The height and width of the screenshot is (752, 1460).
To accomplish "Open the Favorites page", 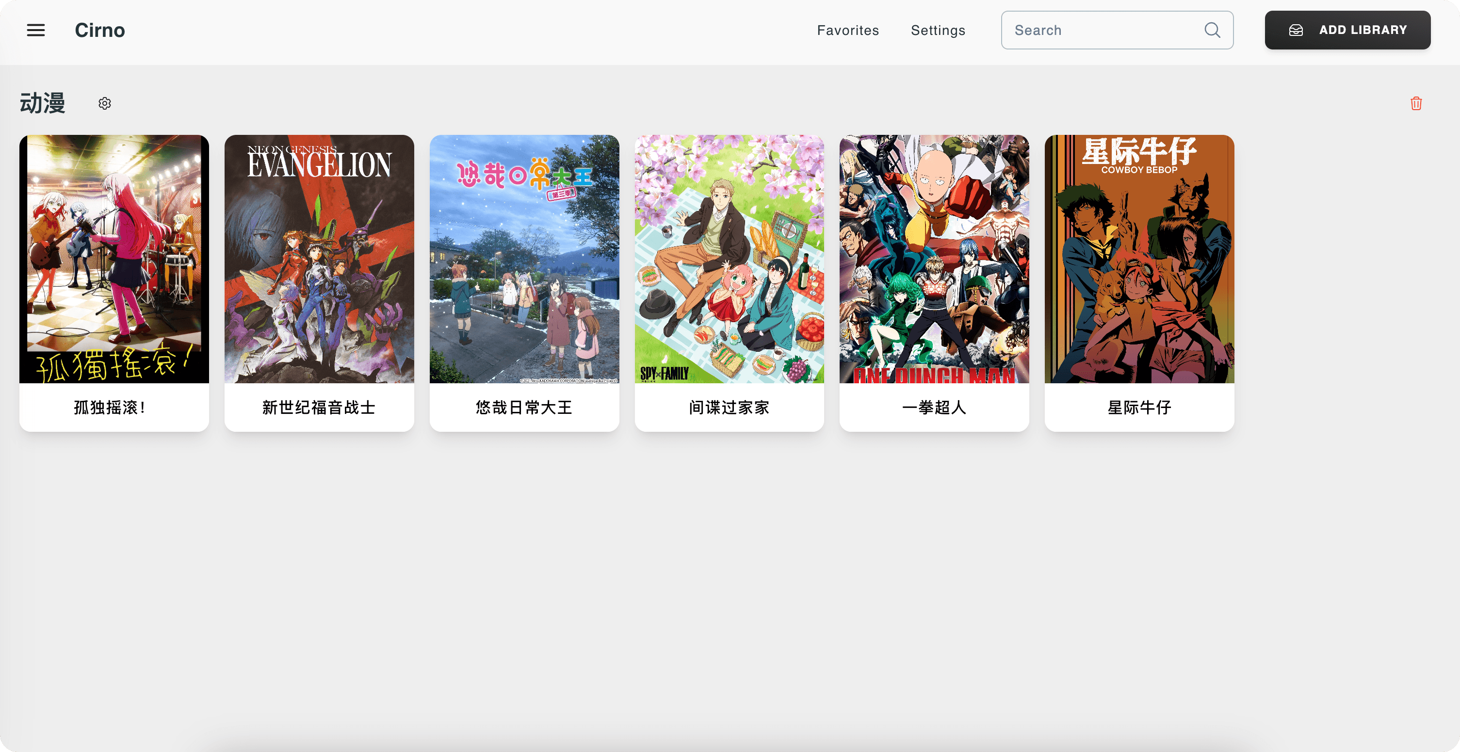I will (x=847, y=30).
